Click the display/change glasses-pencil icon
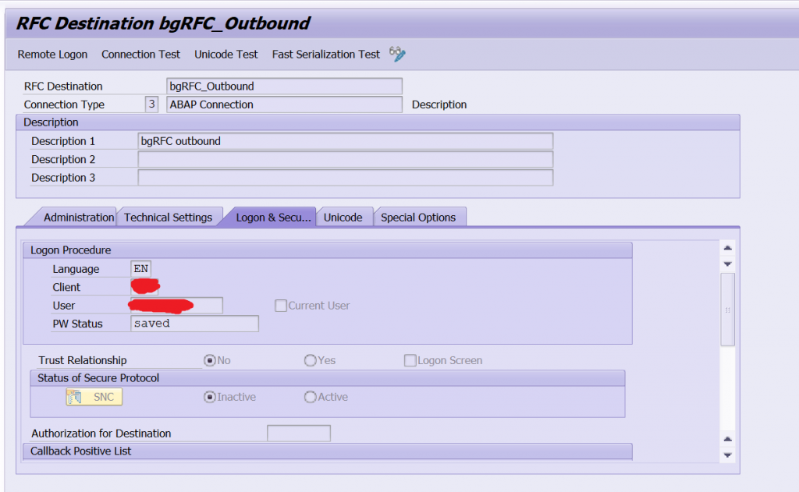799x492 pixels. click(x=397, y=54)
